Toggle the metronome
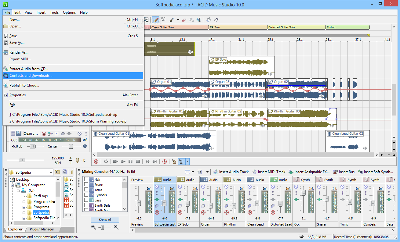The width and height of the screenshot is (400, 242). (174, 162)
